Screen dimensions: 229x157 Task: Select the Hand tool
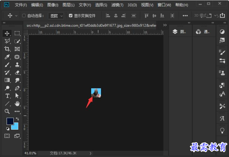(17, 104)
